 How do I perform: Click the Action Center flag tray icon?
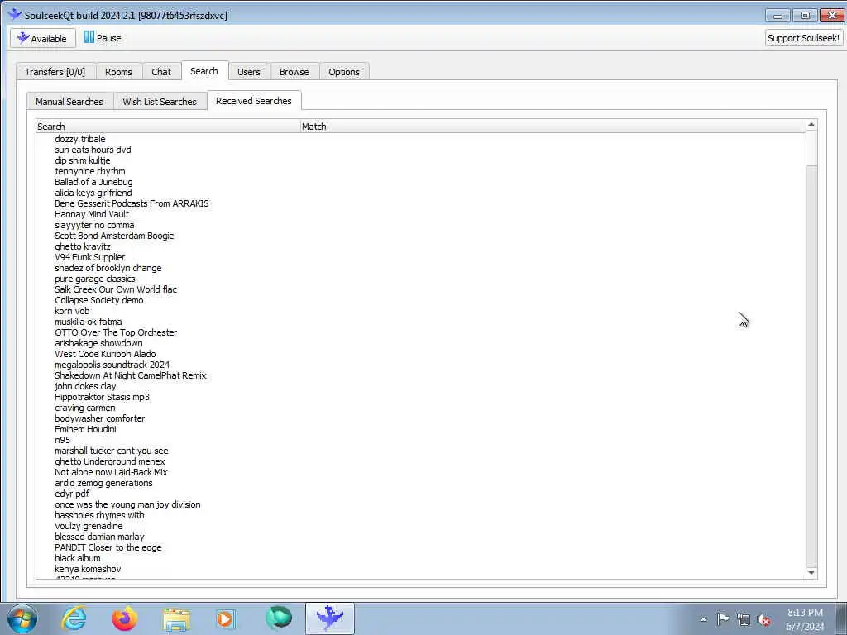point(723,619)
